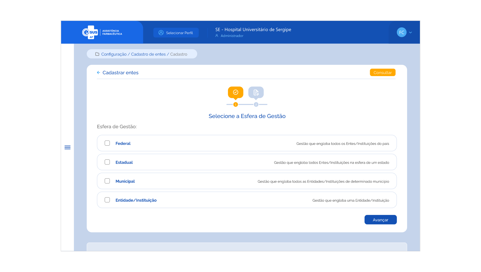Click the Selecionar Perfil button
Viewport: 481px width, 272px height.
[176, 33]
